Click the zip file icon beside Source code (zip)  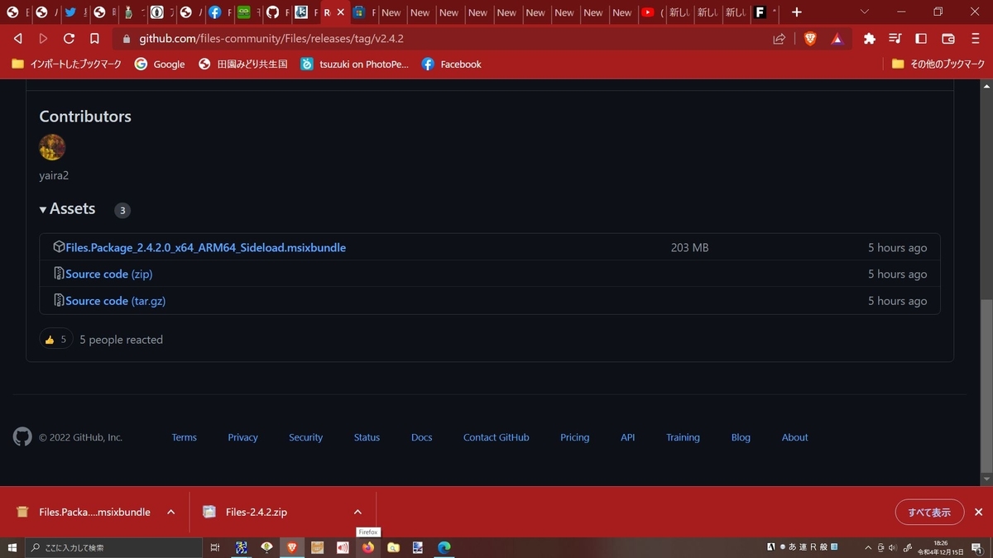(59, 274)
